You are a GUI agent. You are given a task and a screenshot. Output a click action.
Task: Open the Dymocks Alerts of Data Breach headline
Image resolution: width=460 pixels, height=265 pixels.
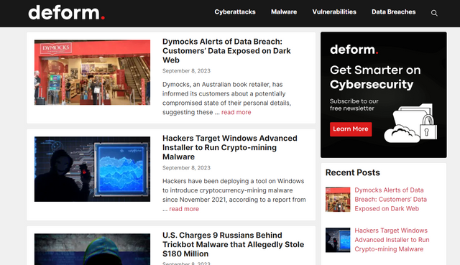pos(226,51)
